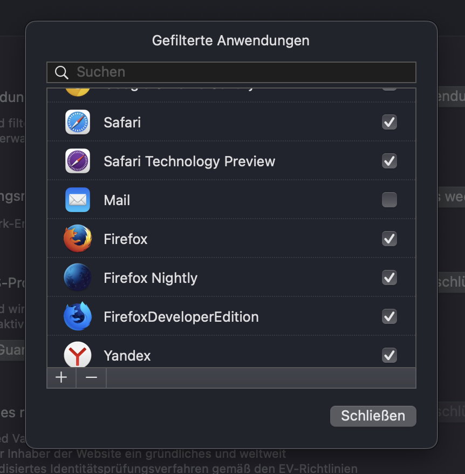Enable filtering for Mail checkbox

point(389,200)
